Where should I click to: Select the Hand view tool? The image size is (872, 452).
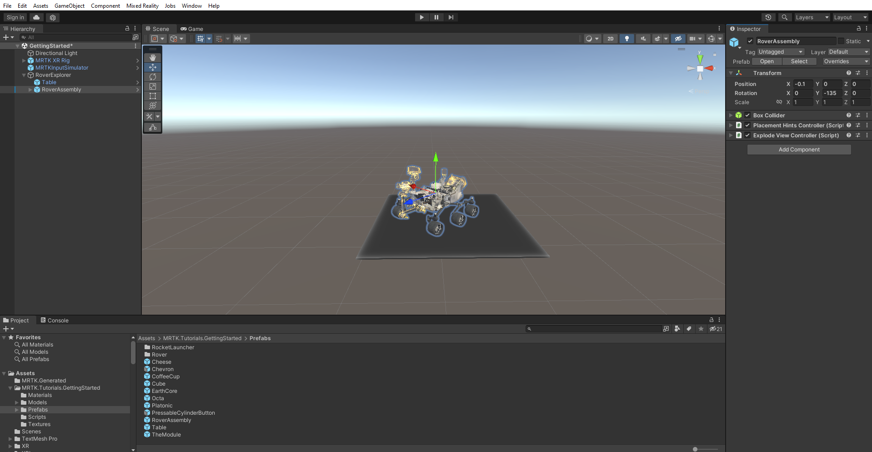153,58
